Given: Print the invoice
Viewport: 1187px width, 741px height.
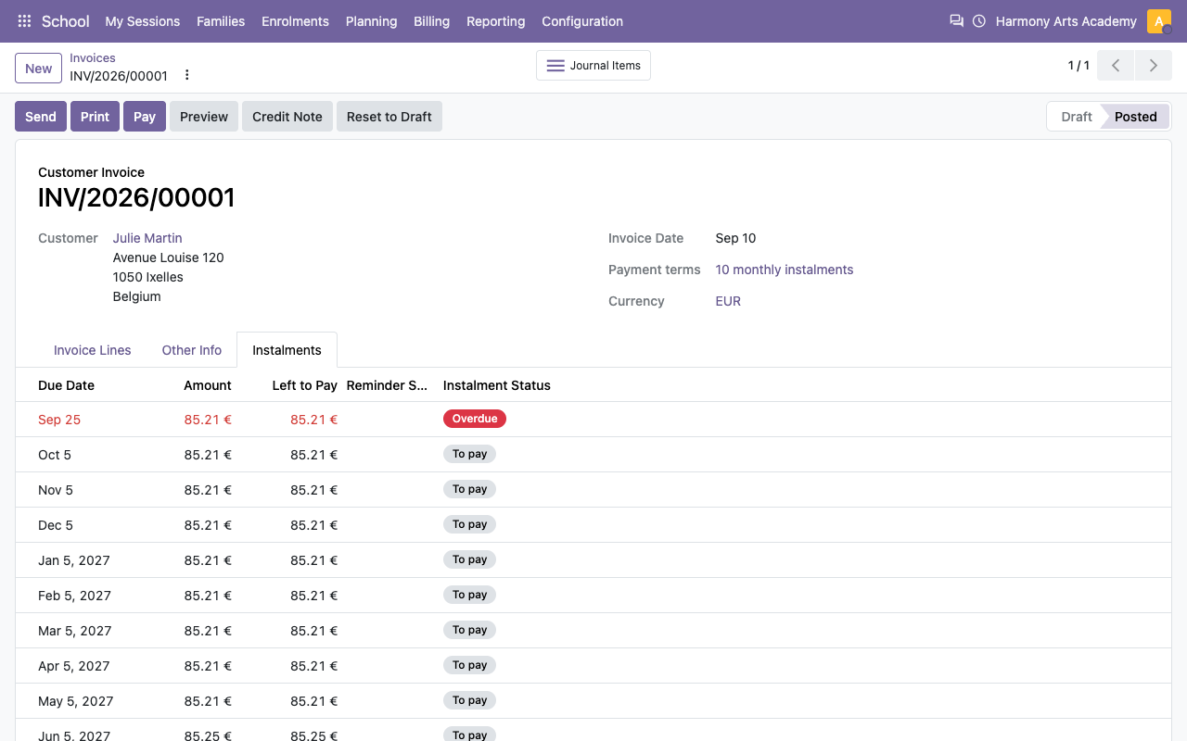Looking at the screenshot, I should 95,117.
